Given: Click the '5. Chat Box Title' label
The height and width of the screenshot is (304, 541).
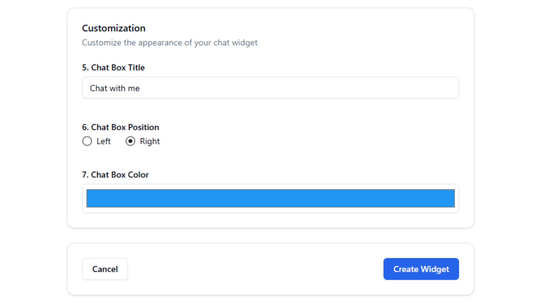Looking at the screenshot, I should click(x=113, y=68).
